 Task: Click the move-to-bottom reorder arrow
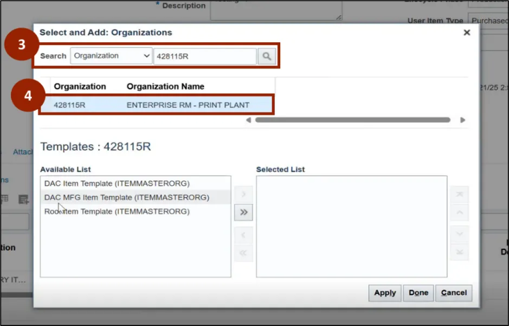point(459,252)
